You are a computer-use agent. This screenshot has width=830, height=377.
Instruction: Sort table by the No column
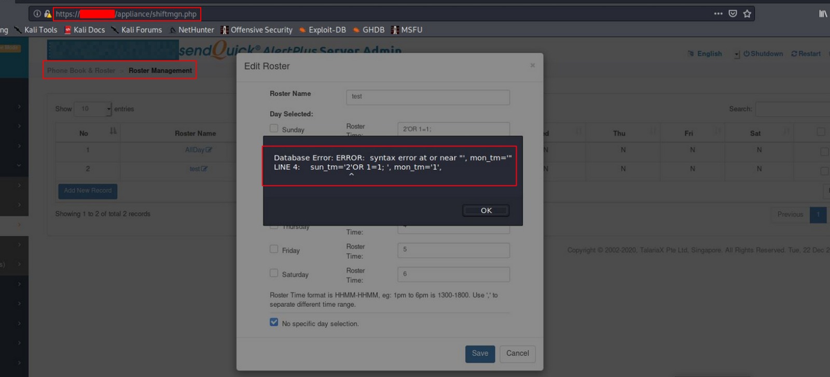coord(113,132)
